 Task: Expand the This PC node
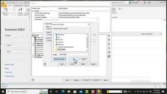(54, 40)
